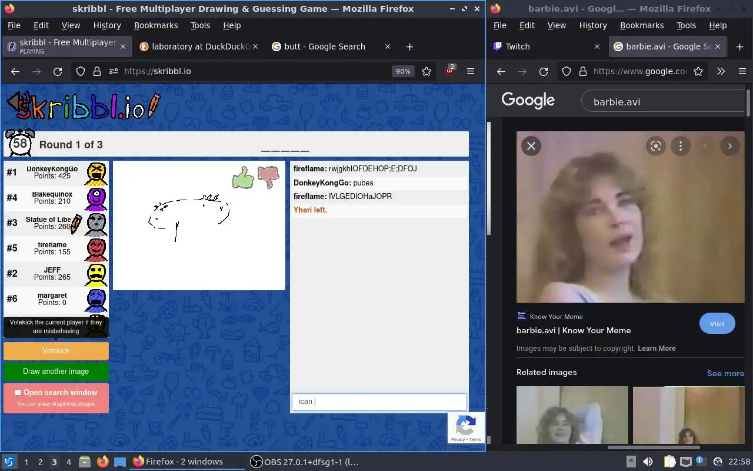
Task: Click the blue Visit button
Action: coord(717,324)
